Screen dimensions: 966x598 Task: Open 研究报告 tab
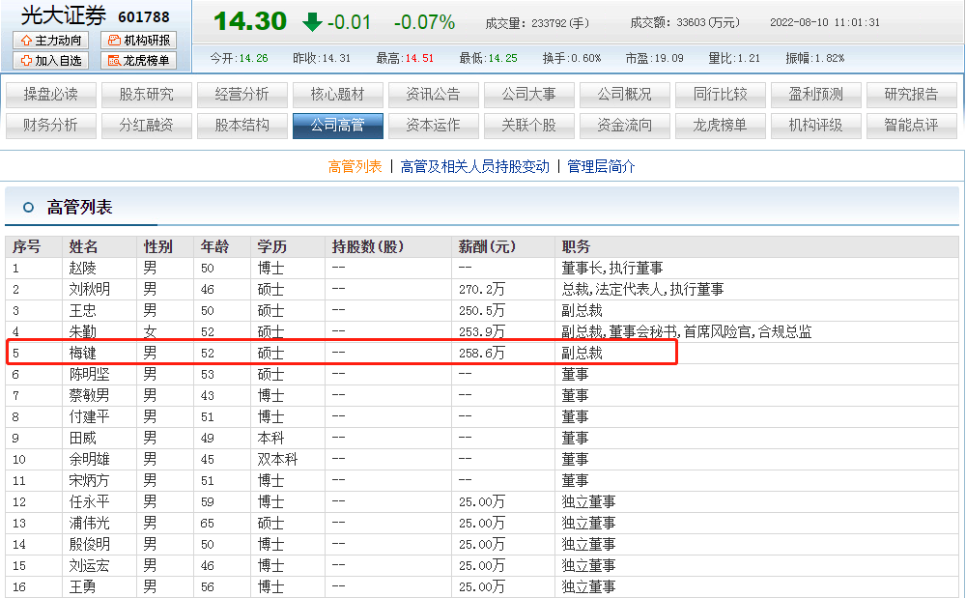click(x=911, y=95)
